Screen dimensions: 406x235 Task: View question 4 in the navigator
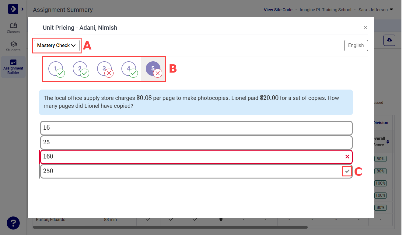tap(129, 69)
